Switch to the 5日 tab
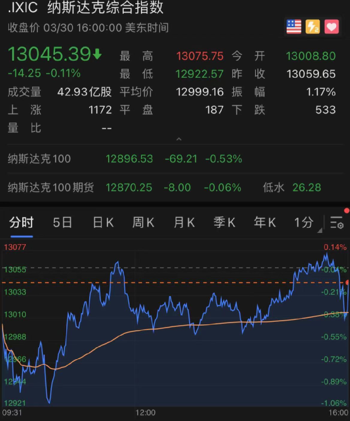The width and height of the screenshot is (350, 421). click(63, 223)
